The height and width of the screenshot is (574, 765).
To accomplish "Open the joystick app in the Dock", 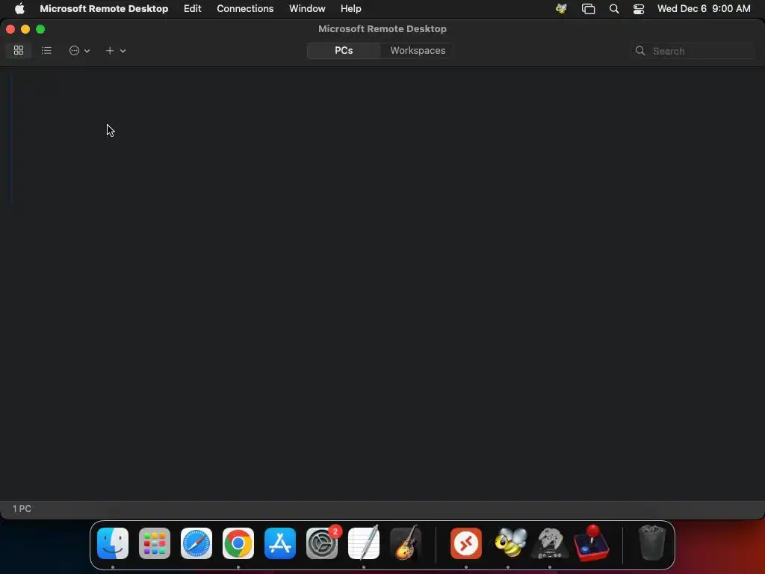I will [x=592, y=543].
